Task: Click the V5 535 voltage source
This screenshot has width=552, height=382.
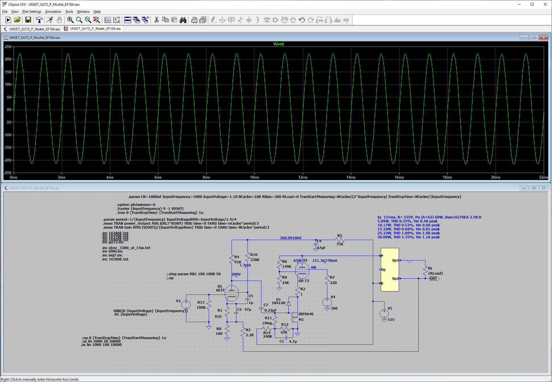Action: 384,314
